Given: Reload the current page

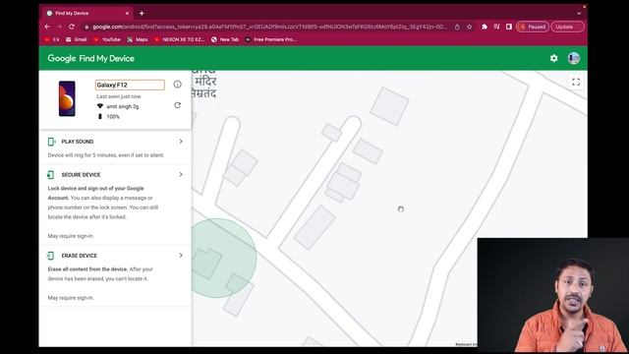Looking at the screenshot, I should coord(72,27).
